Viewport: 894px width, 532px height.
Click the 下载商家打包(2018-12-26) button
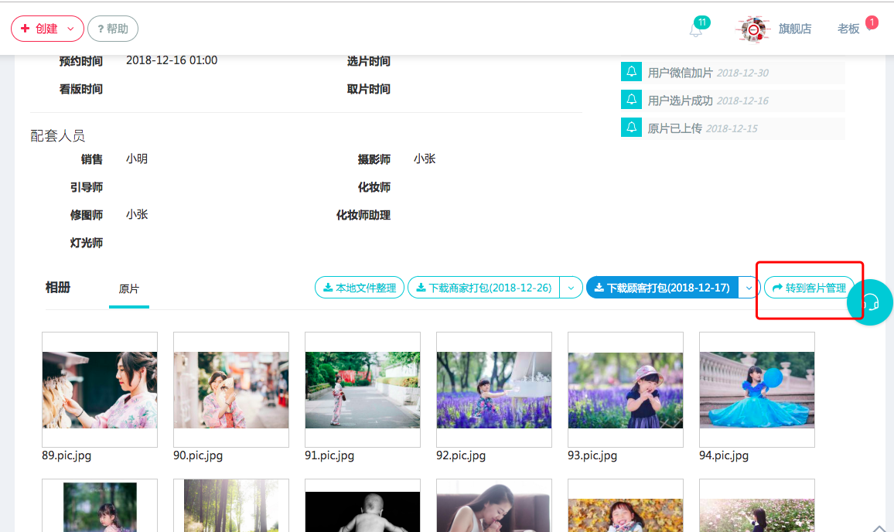pos(483,288)
